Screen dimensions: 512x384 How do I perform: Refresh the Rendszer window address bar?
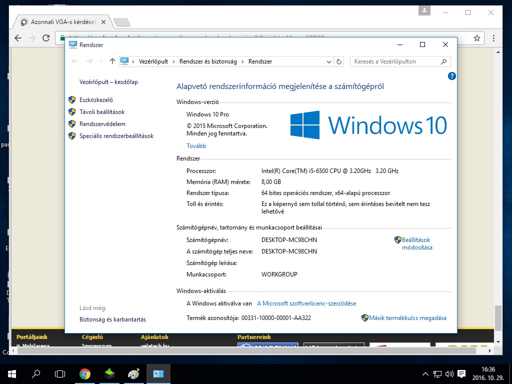[x=339, y=61]
